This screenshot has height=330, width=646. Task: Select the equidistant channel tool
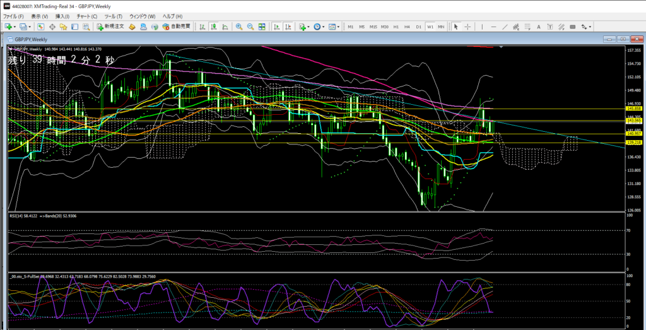coord(516,27)
